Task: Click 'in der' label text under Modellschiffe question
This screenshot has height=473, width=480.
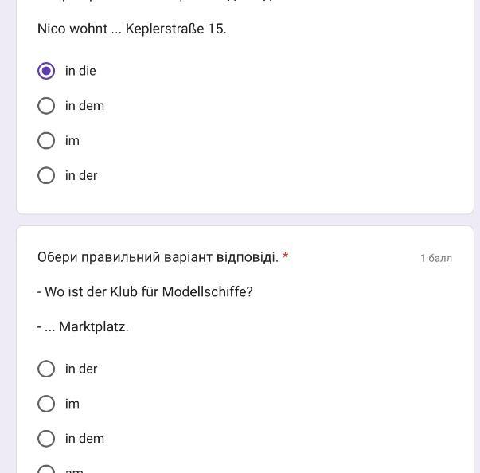Action: (81, 369)
